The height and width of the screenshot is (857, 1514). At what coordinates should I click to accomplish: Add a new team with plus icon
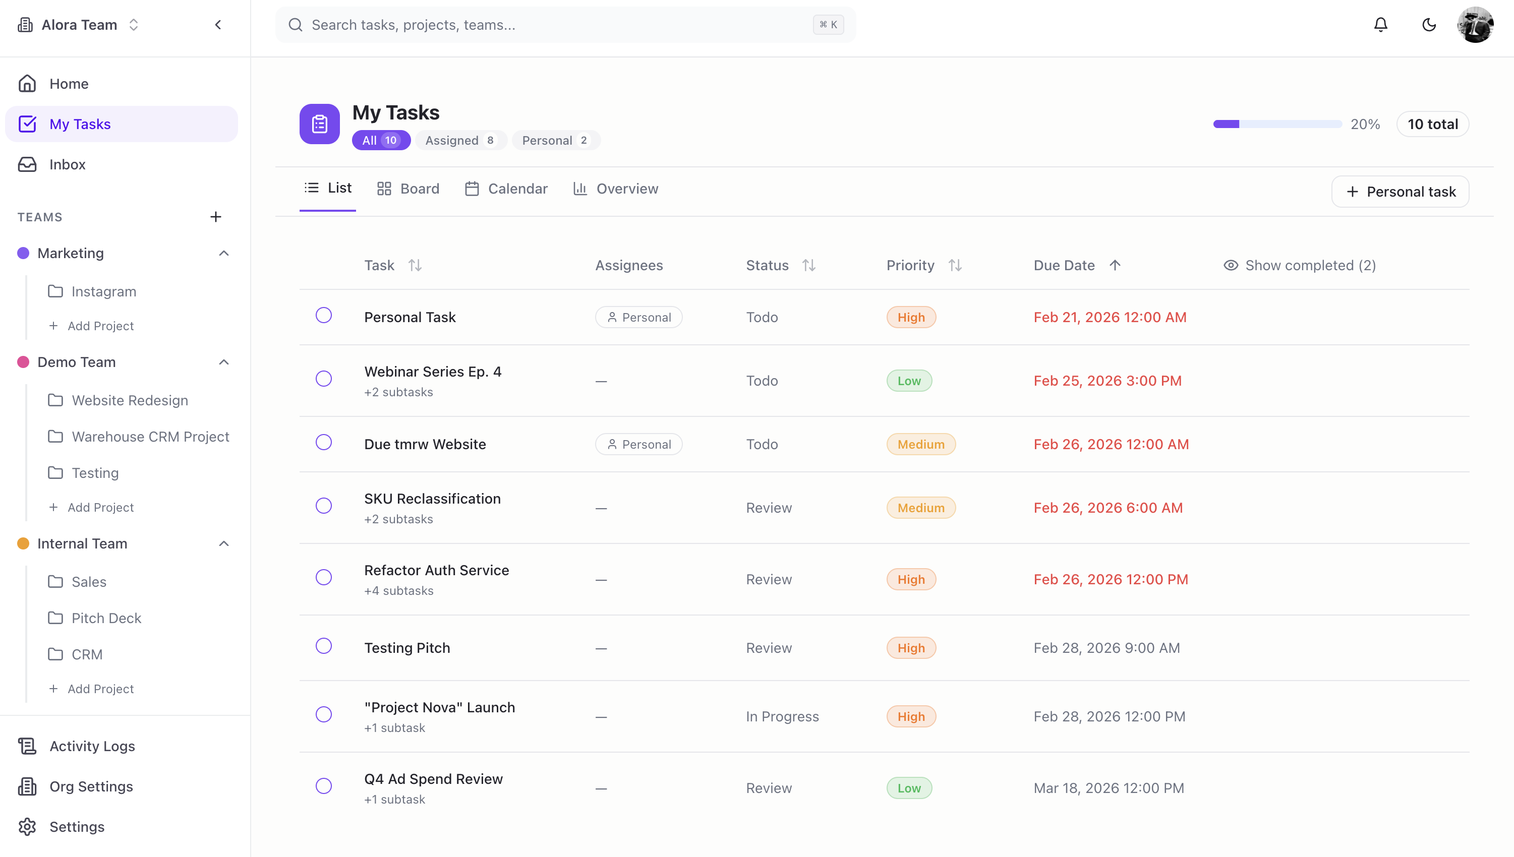[x=215, y=217]
